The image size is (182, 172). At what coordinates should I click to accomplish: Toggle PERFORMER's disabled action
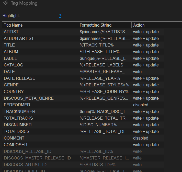click(141, 105)
